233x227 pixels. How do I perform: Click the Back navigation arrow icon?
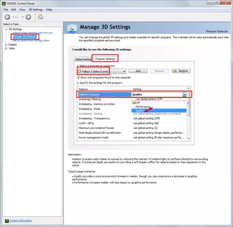7,17
